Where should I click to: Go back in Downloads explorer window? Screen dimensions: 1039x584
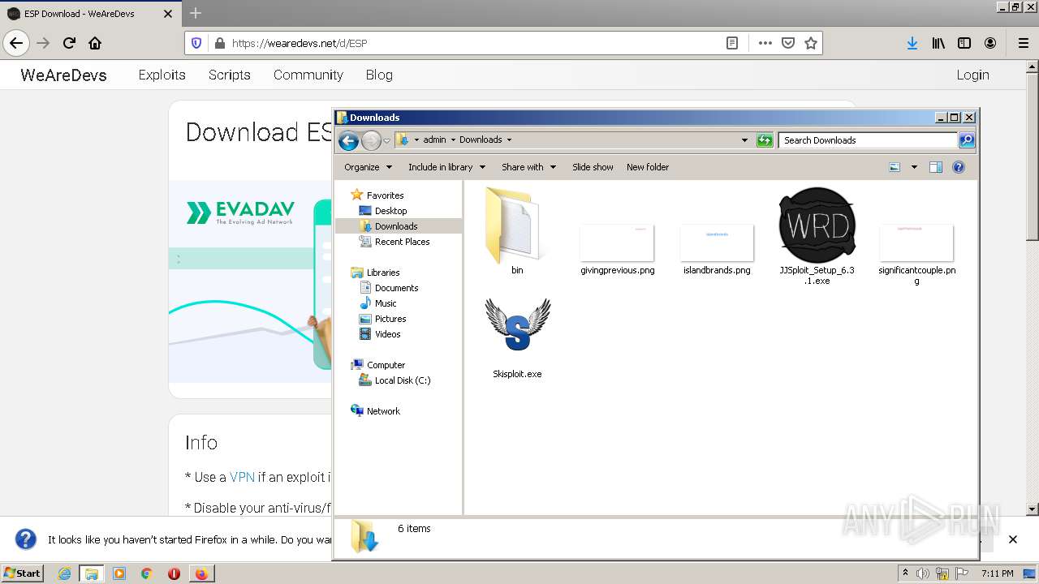click(349, 140)
